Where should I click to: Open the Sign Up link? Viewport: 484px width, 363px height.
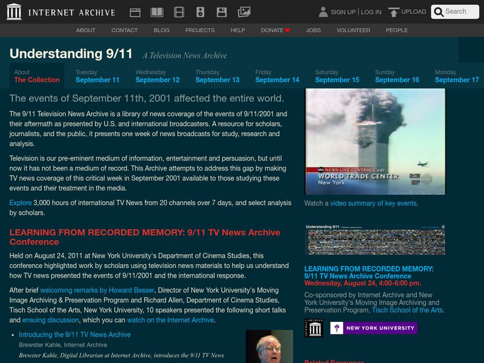[x=343, y=12]
